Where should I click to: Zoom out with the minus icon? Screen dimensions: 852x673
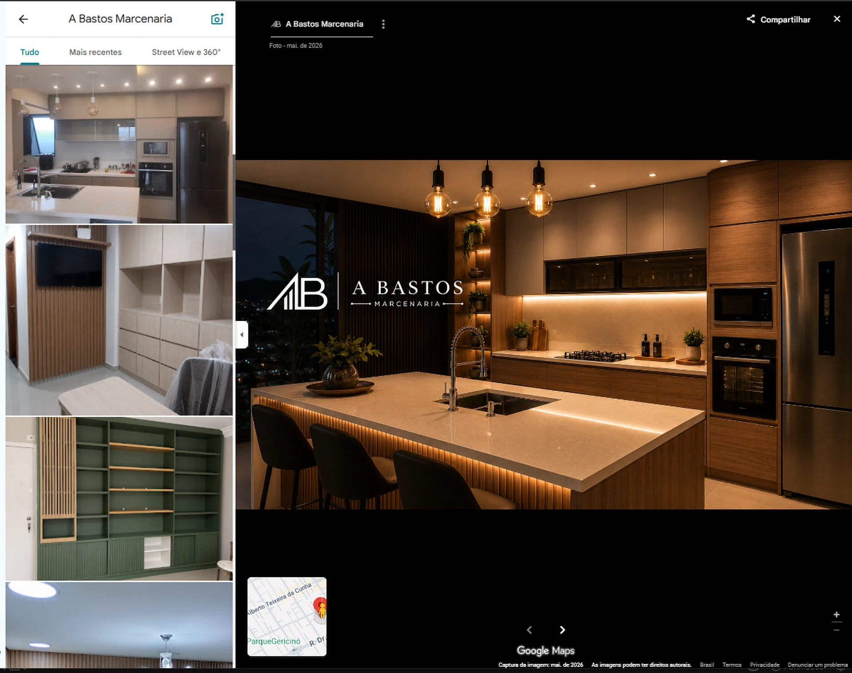[x=836, y=630]
